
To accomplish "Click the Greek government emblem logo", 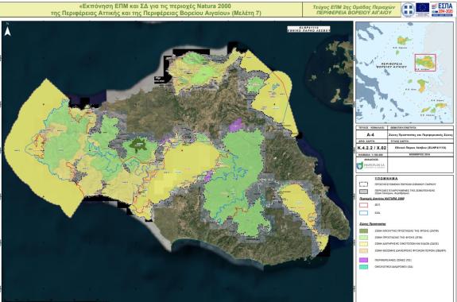I will 408,10.
